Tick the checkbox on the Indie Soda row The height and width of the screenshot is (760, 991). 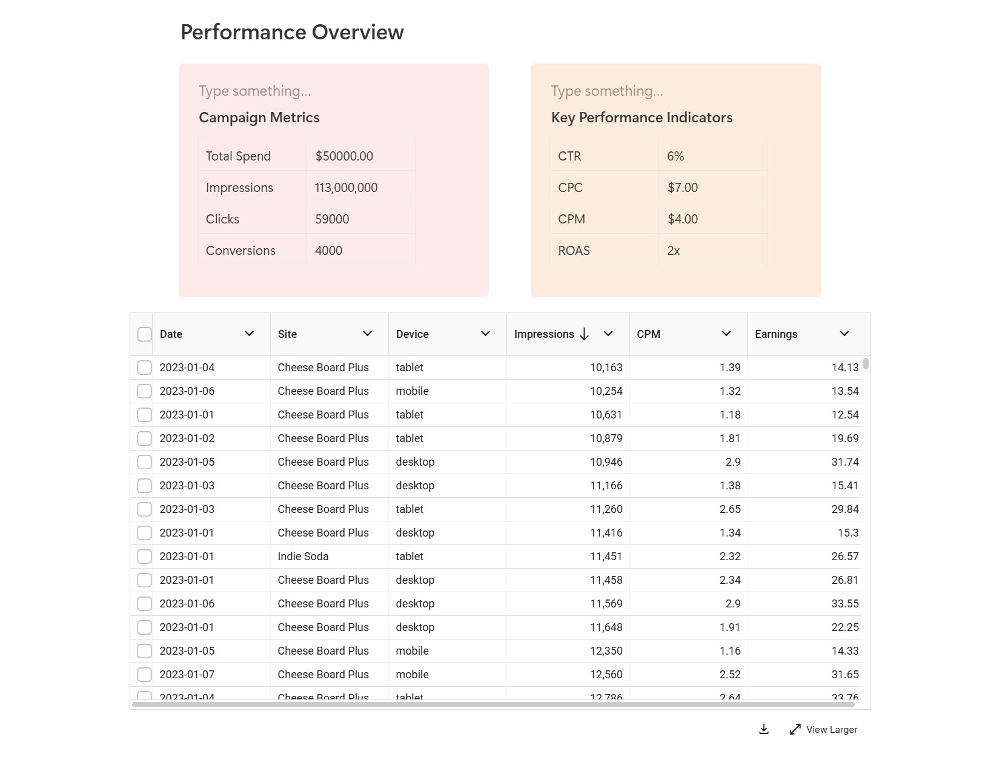click(x=144, y=557)
